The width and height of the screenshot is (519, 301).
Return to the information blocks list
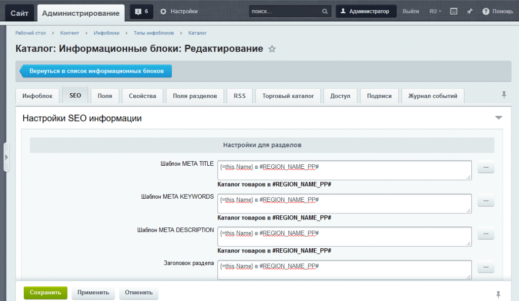tap(96, 71)
